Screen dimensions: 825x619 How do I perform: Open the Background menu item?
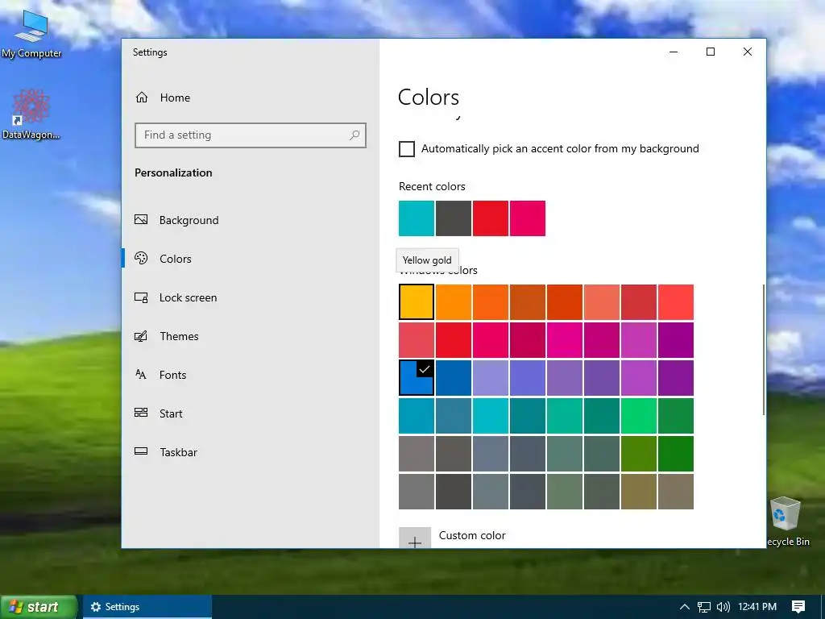(x=251, y=220)
